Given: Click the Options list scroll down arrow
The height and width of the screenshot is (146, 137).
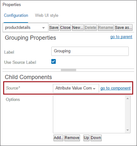Looking at the screenshot, I should coord(127,130).
